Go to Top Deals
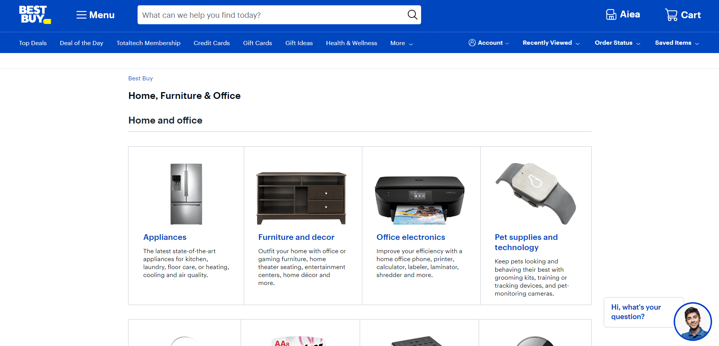 click(x=33, y=43)
